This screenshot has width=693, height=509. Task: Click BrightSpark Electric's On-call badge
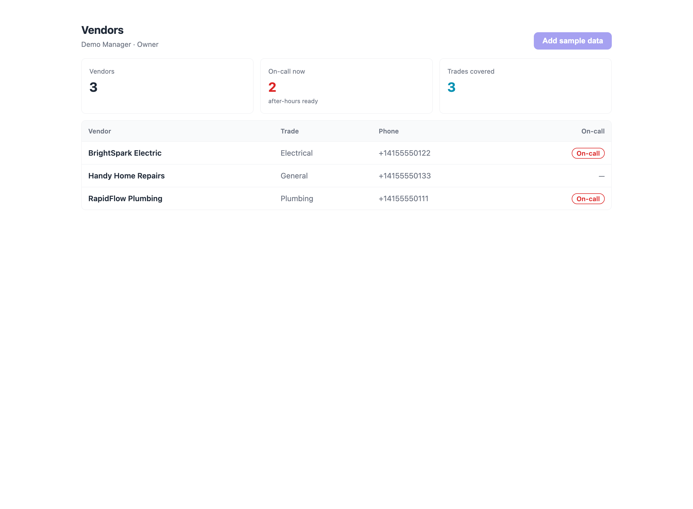(x=588, y=154)
